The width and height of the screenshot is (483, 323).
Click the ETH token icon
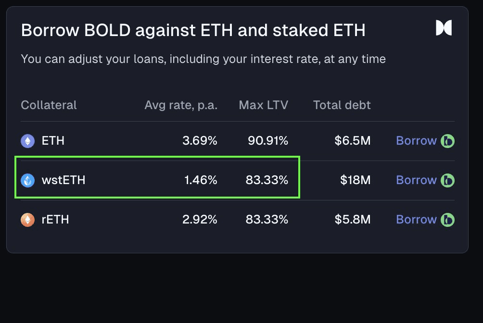[x=28, y=141]
